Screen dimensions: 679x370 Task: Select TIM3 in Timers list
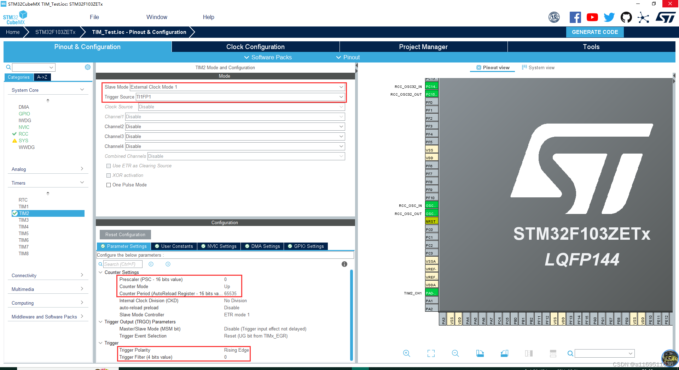24,220
